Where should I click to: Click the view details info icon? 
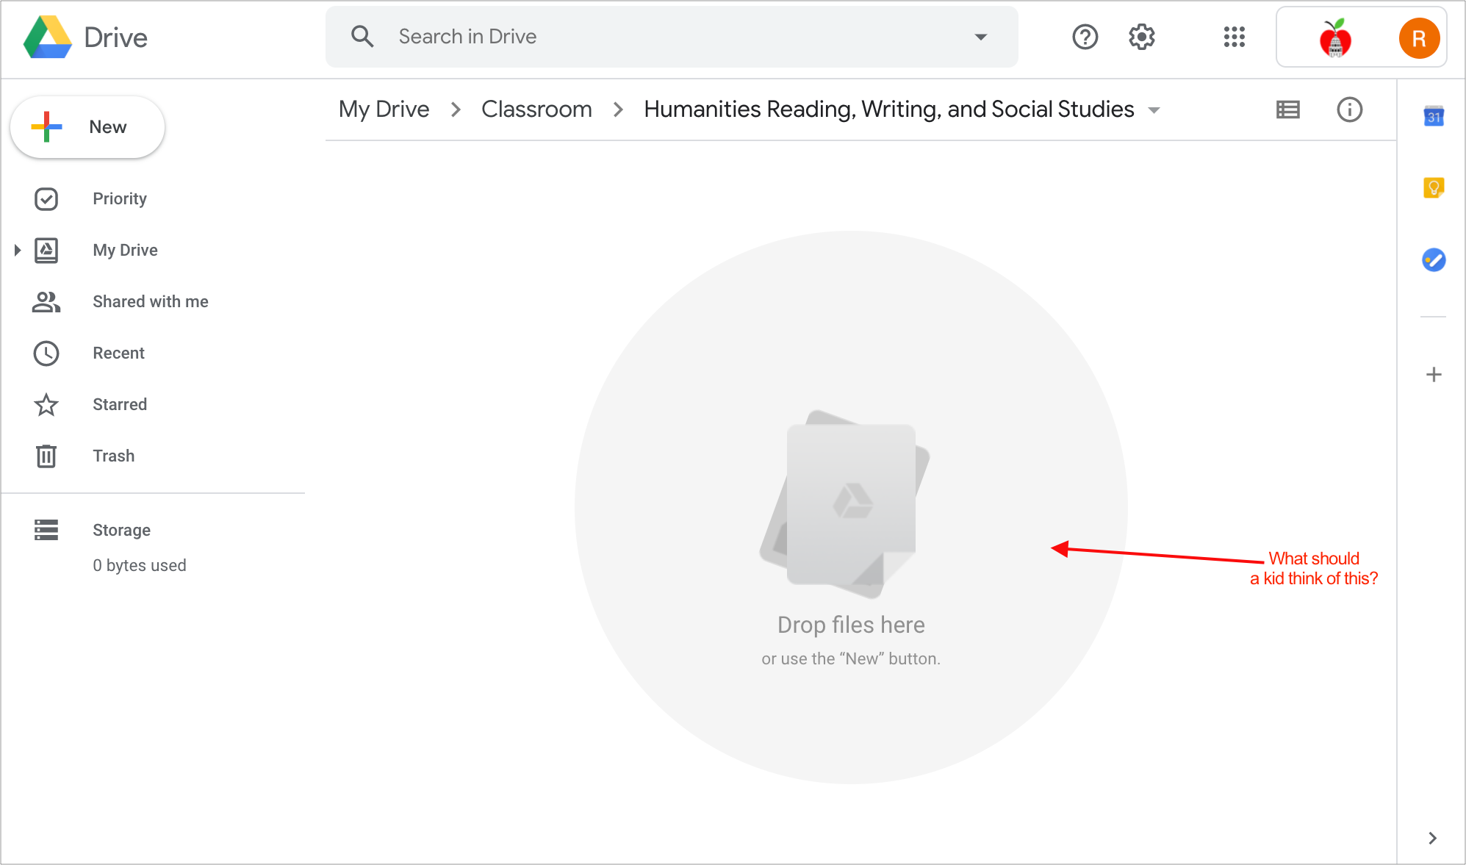tap(1349, 110)
